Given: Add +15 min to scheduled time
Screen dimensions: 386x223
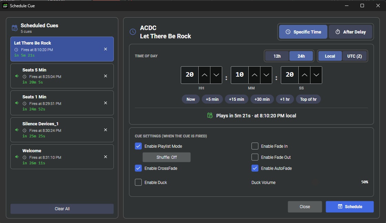Looking at the screenshot, I should point(236,99).
